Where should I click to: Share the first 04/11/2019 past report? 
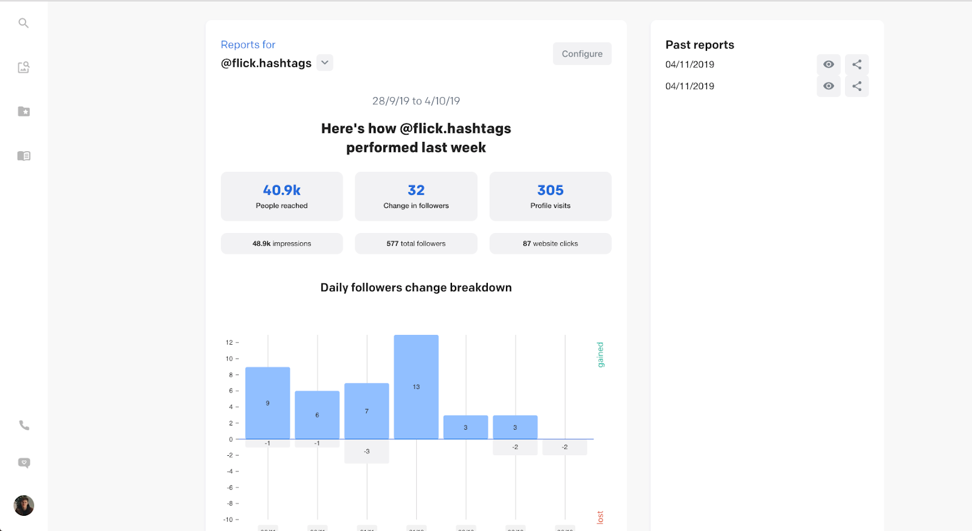point(857,64)
